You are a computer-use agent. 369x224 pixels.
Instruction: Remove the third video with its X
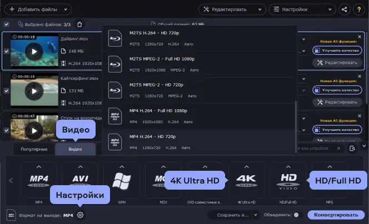[360, 116]
